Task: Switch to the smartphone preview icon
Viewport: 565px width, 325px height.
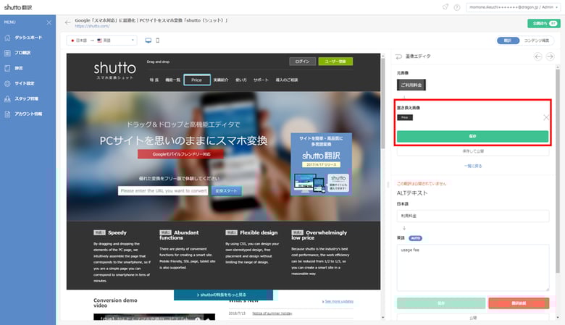Action: (157, 41)
